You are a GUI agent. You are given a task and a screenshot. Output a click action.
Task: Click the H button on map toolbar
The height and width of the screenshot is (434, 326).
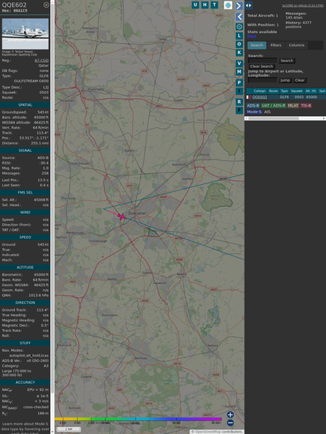click(x=205, y=5)
